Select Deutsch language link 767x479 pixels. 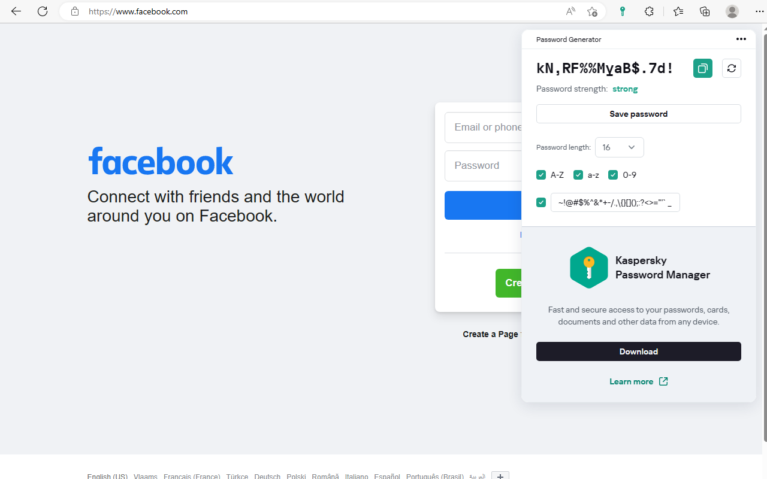(x=267, y=477)
